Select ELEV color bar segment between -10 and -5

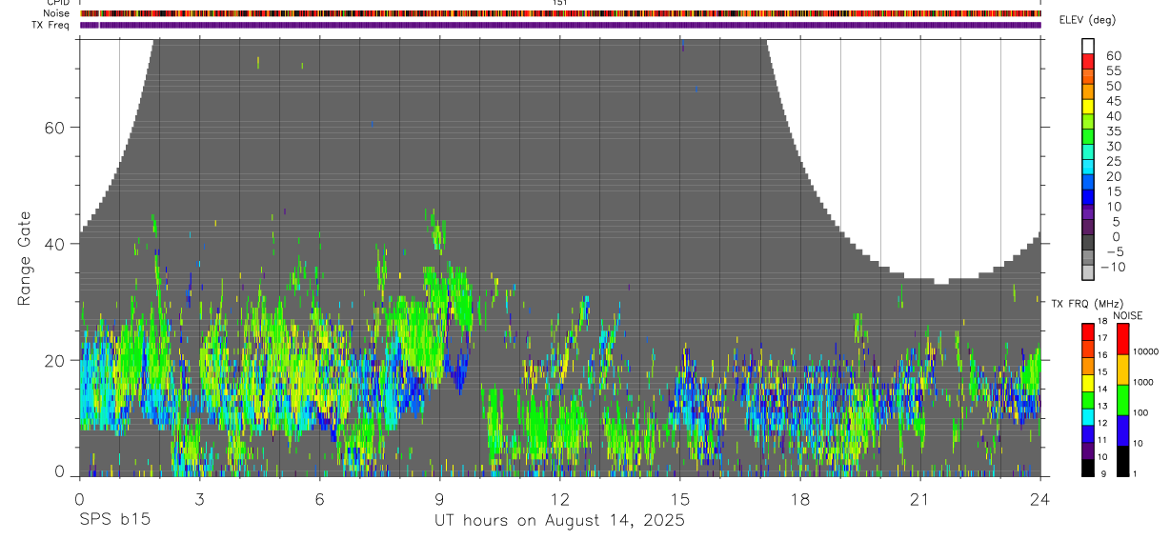tap(1088, 257)
